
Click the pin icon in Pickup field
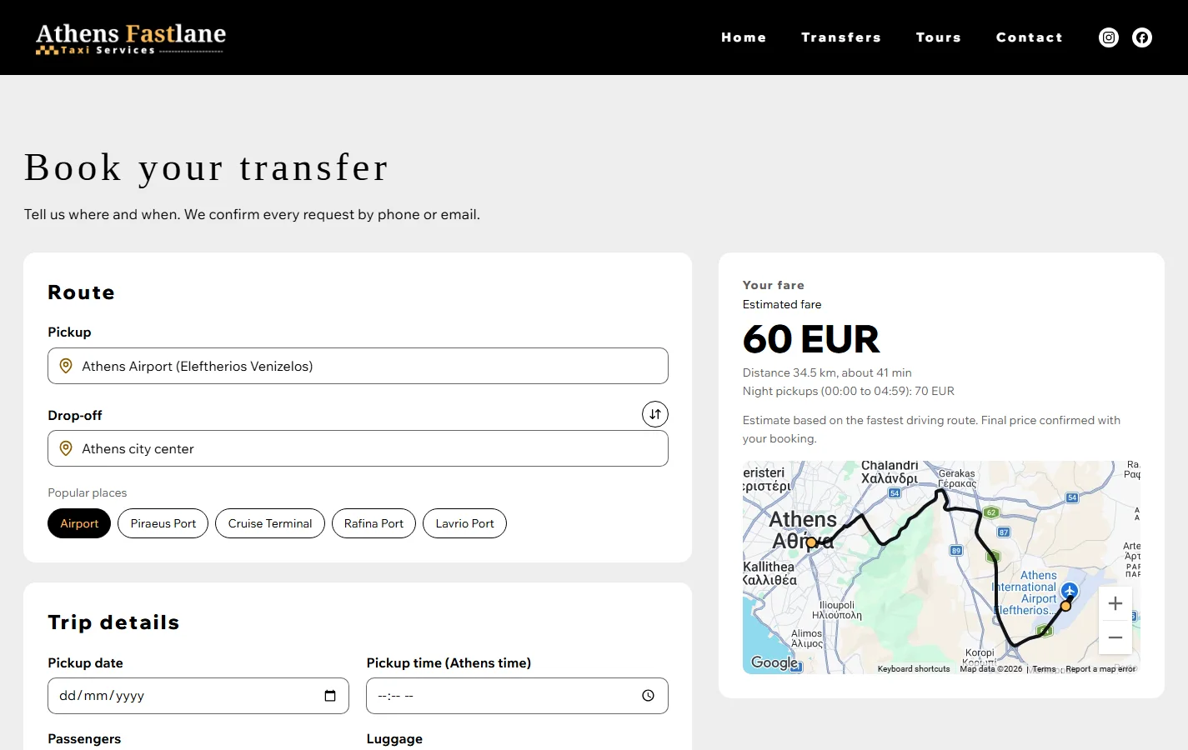point(66,366)
